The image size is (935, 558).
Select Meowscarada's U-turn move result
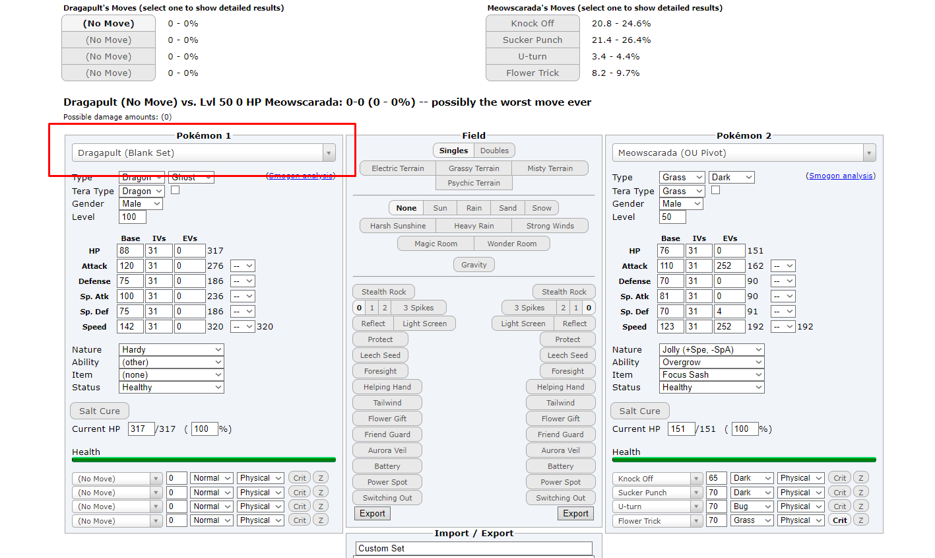point(532,56)
